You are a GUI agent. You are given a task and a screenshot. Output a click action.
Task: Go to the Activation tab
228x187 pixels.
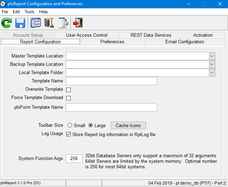(x=203, y=35)
